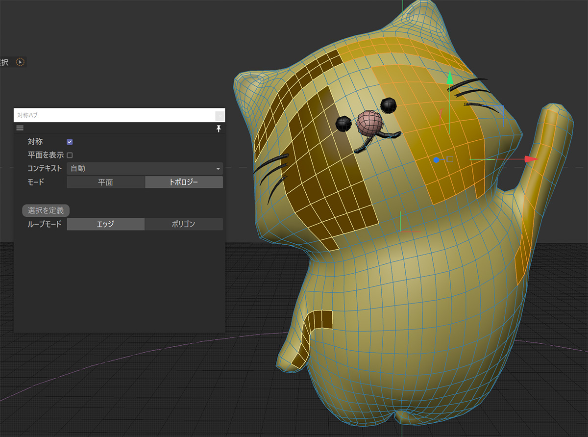Viewport: 588px width, 437px height.
Task: Enable the 平面を表示 checkbox
Action: pyautogui.click(x=70, y=154)
